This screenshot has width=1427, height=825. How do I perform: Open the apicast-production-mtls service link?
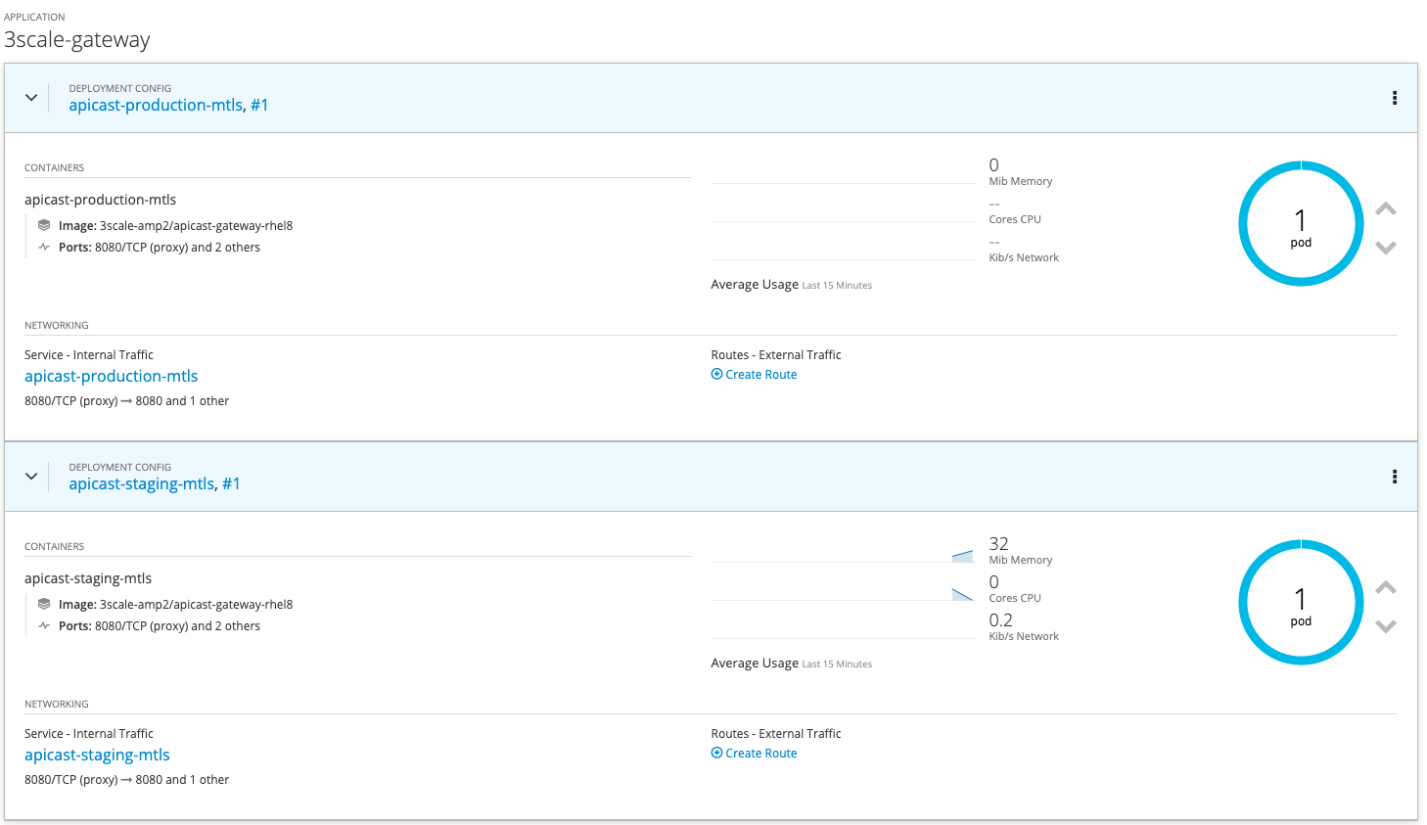tap(111, 377)
